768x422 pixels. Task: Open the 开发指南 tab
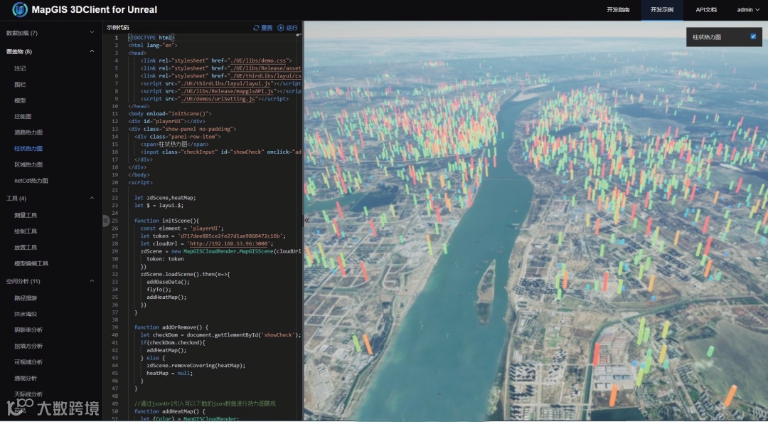(618, 10)
